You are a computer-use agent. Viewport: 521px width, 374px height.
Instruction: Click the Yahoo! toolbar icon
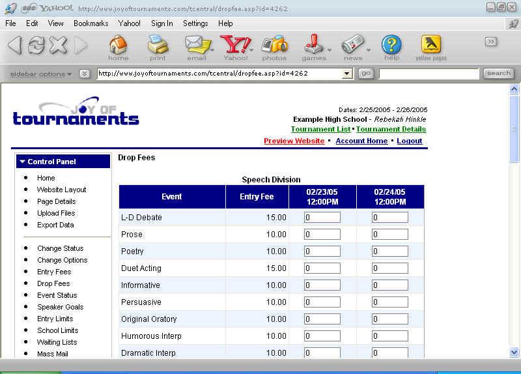tap(235, 46)
